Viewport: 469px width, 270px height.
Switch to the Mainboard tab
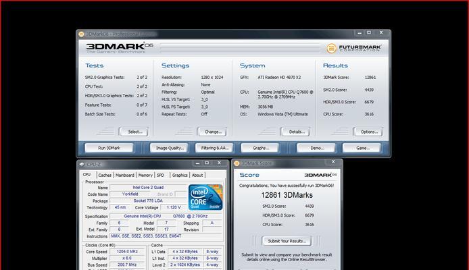point(125,175)
